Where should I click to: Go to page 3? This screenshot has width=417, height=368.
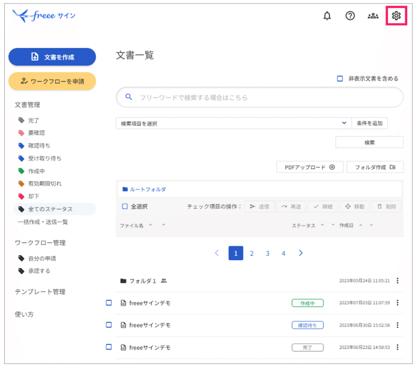click(x=268, y=253)
